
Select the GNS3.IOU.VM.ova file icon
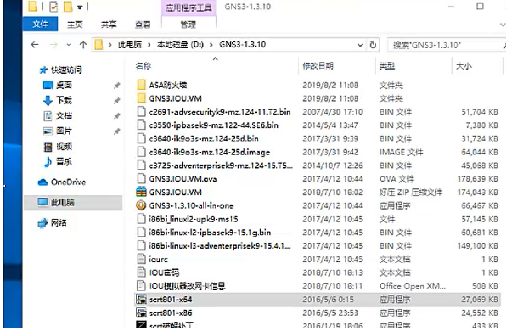[141, 179]
